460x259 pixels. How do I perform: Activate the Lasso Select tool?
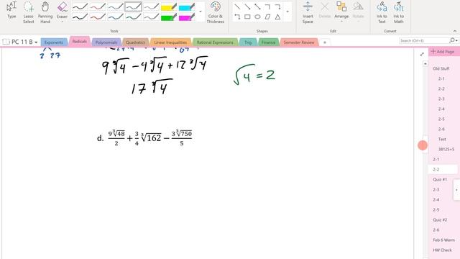(29, 12)
